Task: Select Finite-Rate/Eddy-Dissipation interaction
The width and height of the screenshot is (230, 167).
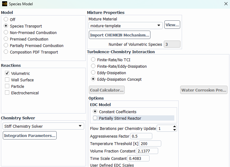Action: tap(93, 66)
